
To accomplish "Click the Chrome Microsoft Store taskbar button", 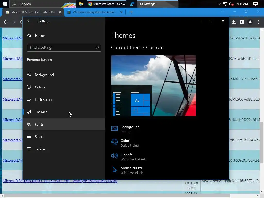I will tap(107, 4).
